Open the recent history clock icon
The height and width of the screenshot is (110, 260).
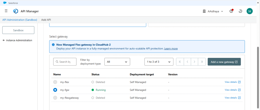pyautogui.click(x=240, y=11)
